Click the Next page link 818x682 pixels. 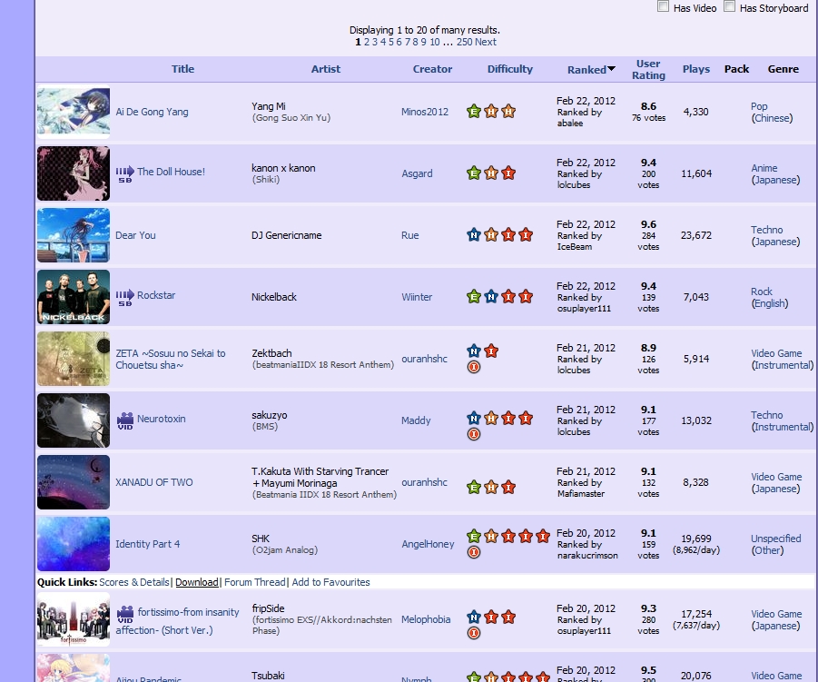point(486,42)
